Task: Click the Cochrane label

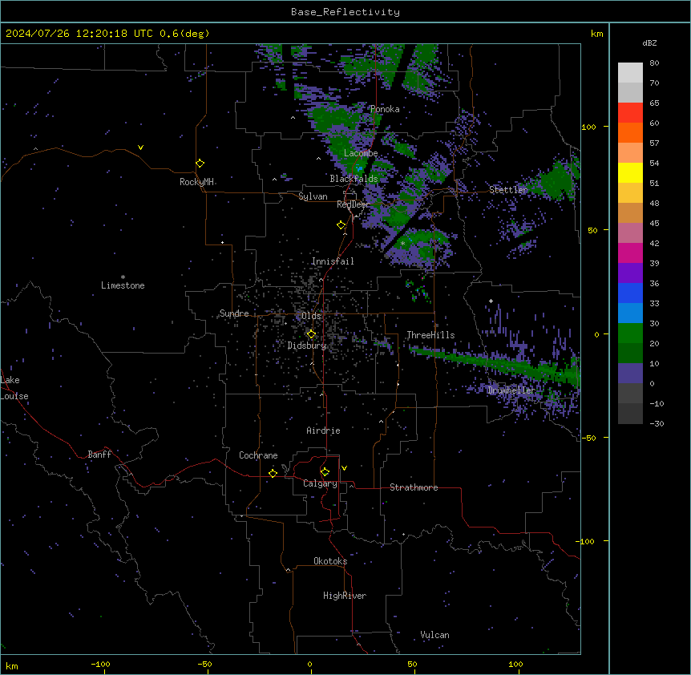Action: point(258,455)
